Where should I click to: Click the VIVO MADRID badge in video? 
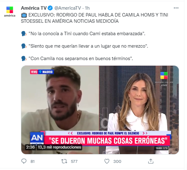click(x=42, y=72)
